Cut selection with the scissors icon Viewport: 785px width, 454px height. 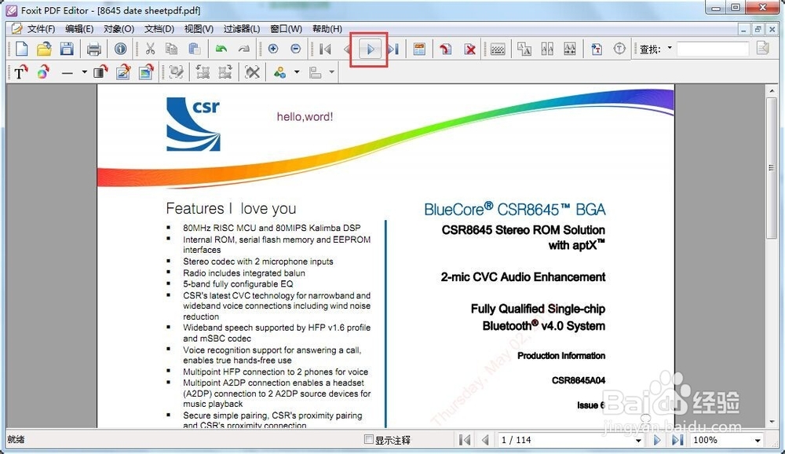pos(150,49)
